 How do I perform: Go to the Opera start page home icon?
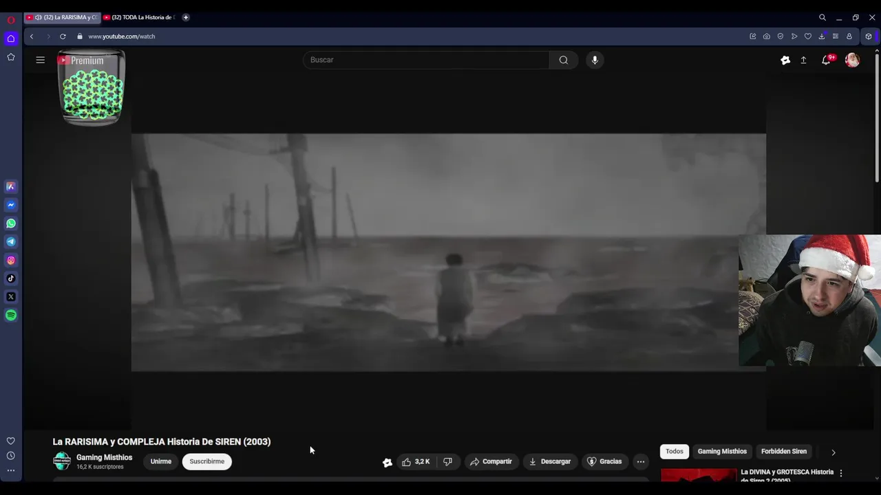point(11,38)
